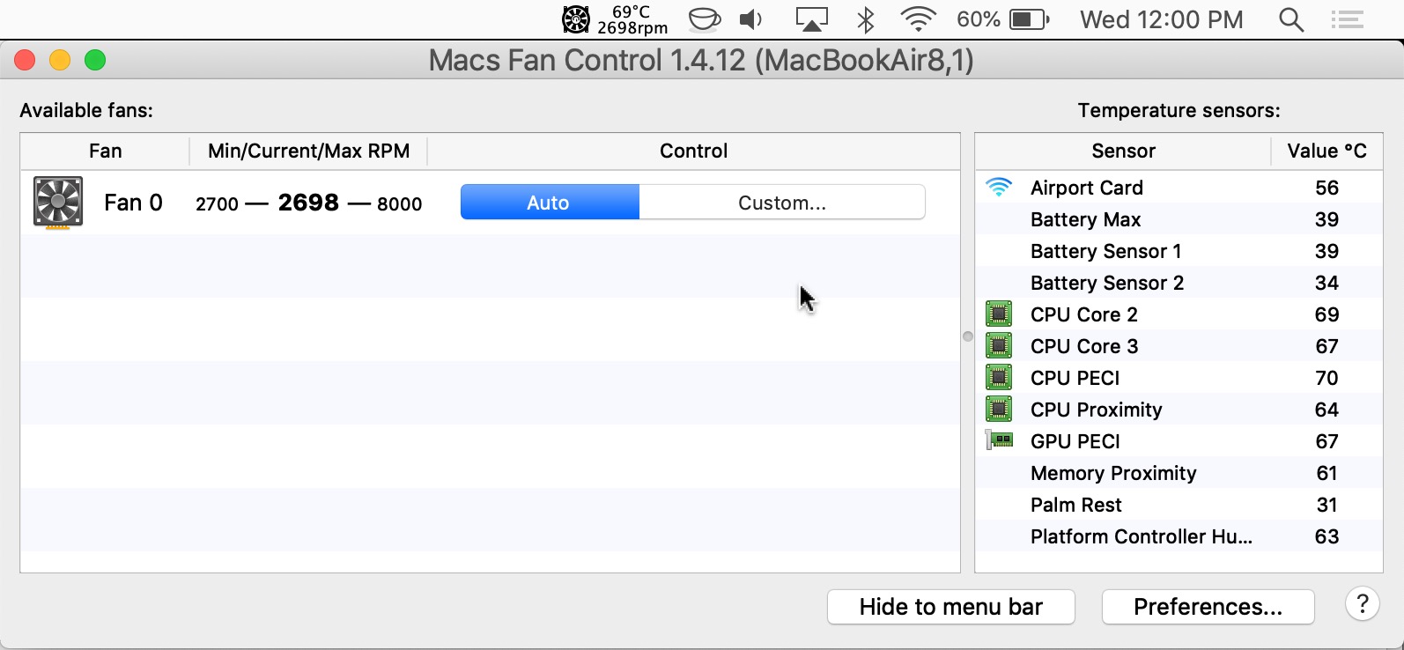Open the AirPlay display menu
This screenshot has width=1404, height=650.
pos(811,19)
